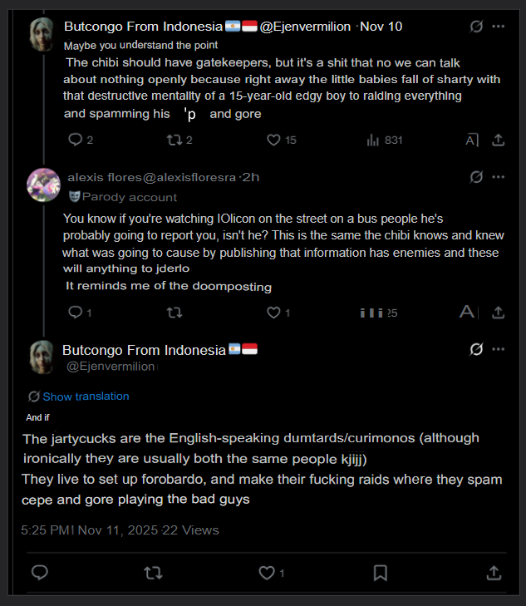Open alexis flores profile picture
Viewport: 526px width, 606px height.
coord(43,185)
